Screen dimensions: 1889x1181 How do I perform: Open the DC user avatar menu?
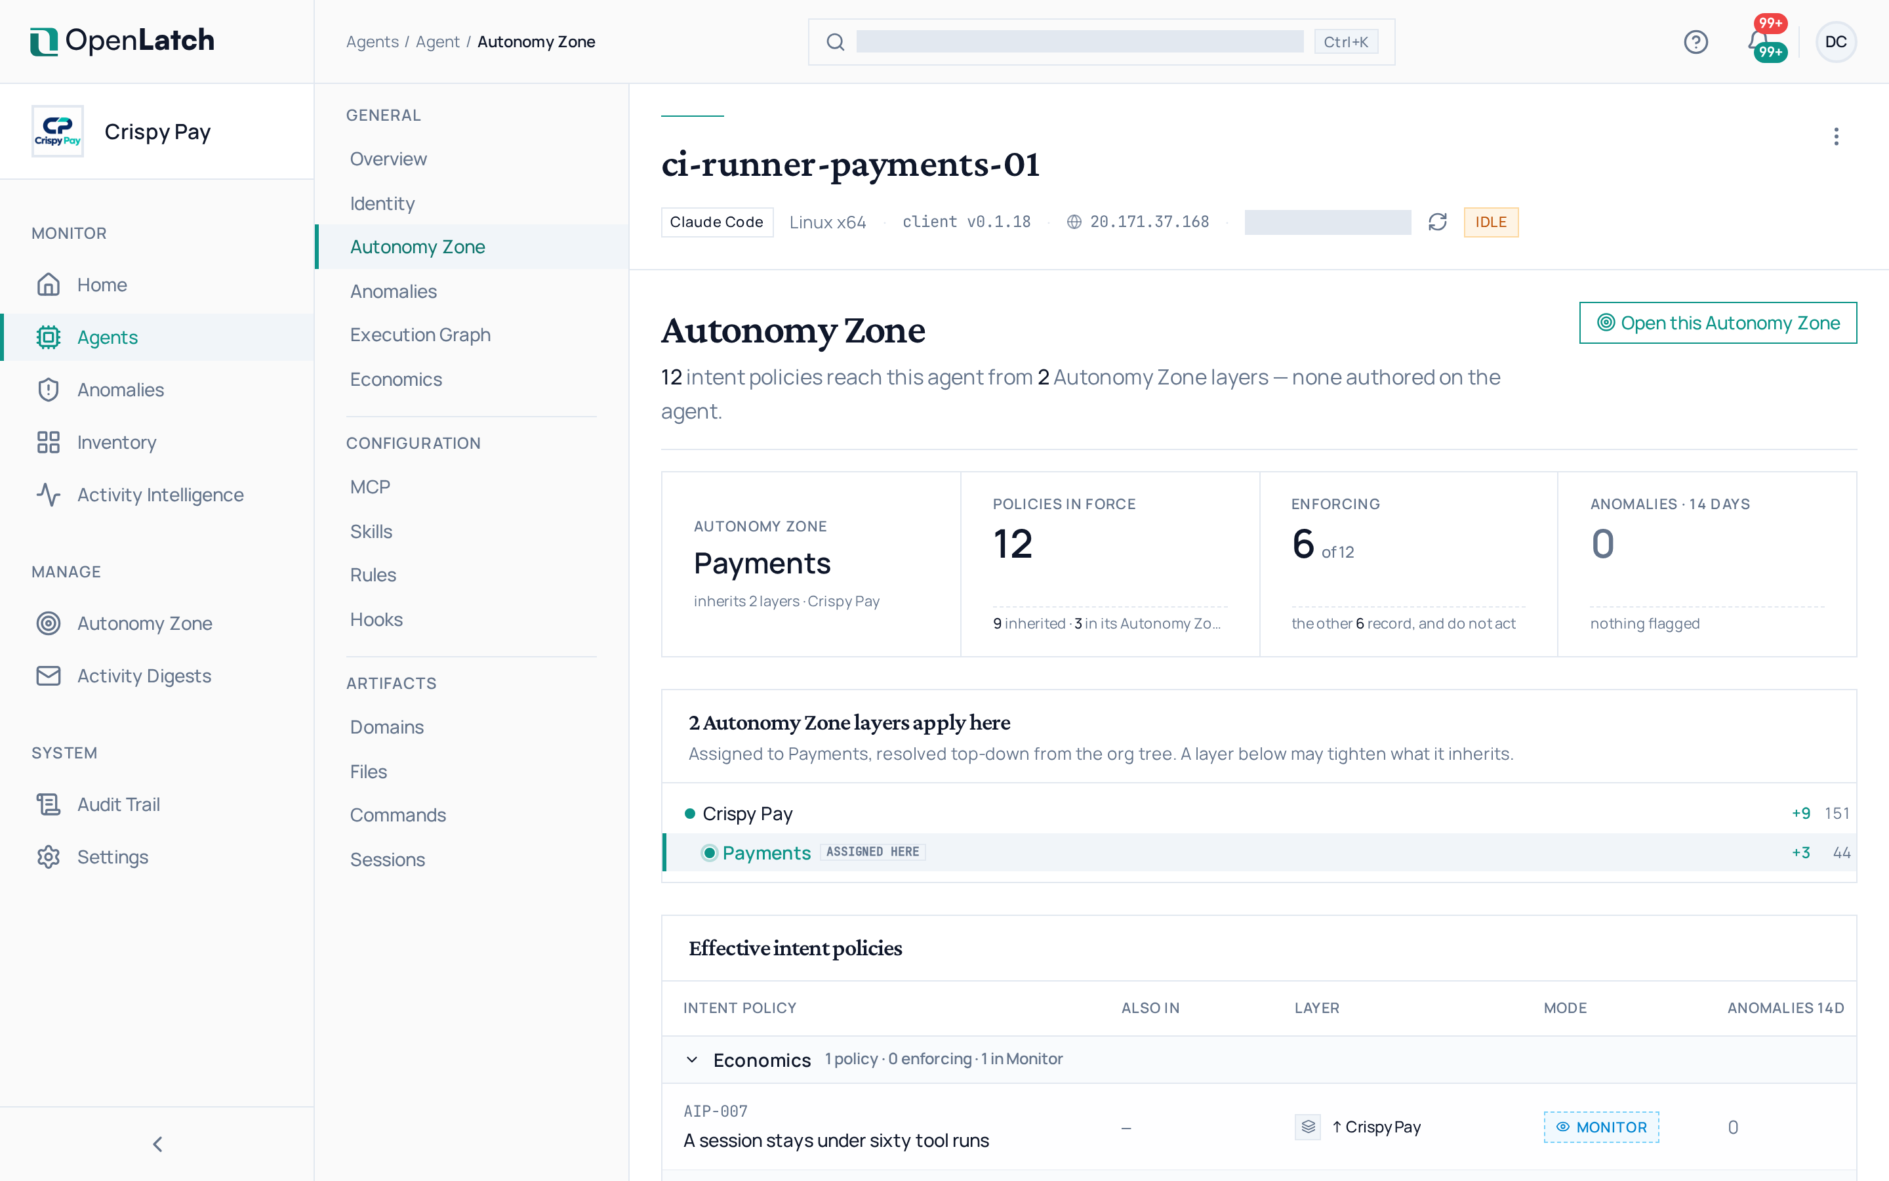1836,41
